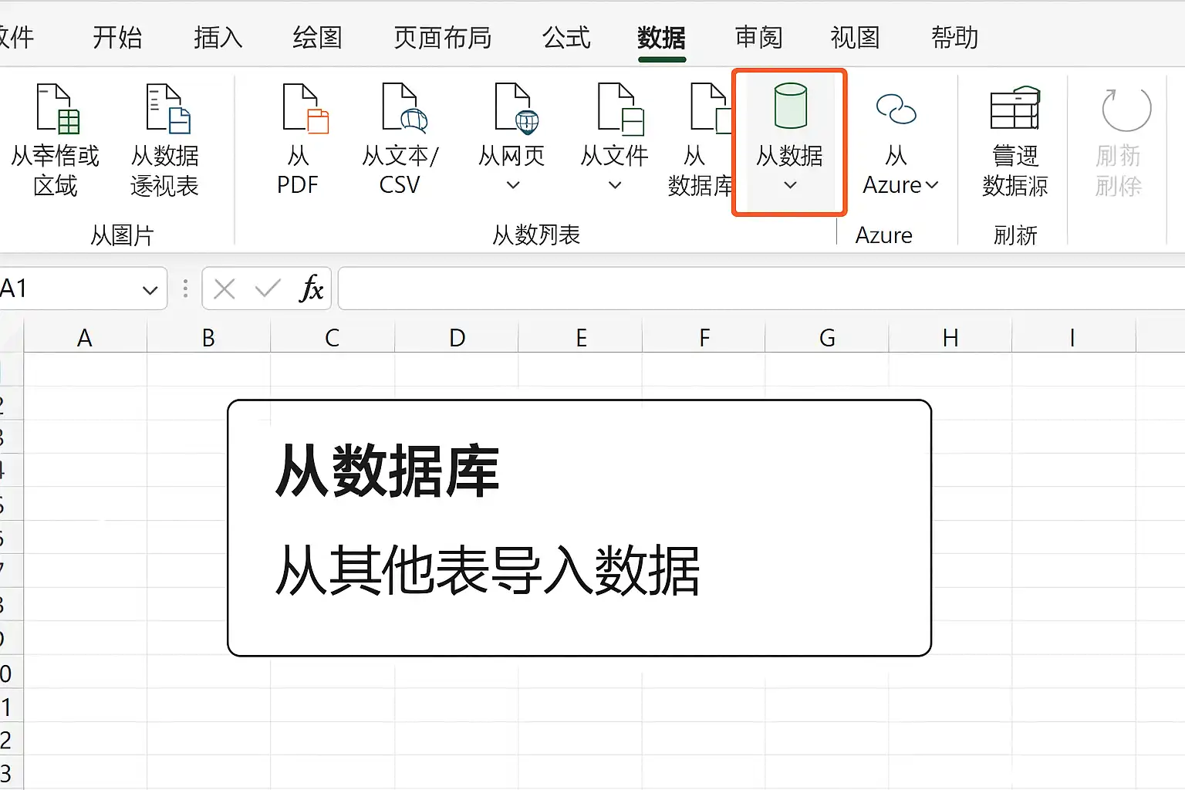Click the highlighted green database cylinder icon
This screenshot has height=790, width=1185.
pyautogui.click(x=790, y=106)
